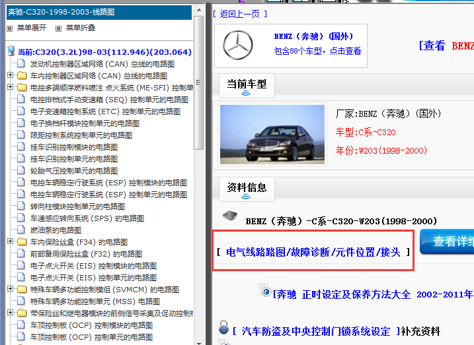Expand the 电控多端顺序燃料喷注 (ME-SFI) node
This screenshot has width=474, height=345.
point(11,87)
